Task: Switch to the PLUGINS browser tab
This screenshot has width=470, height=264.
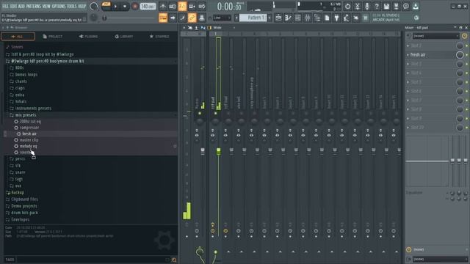Action: (x=88, y=37)
